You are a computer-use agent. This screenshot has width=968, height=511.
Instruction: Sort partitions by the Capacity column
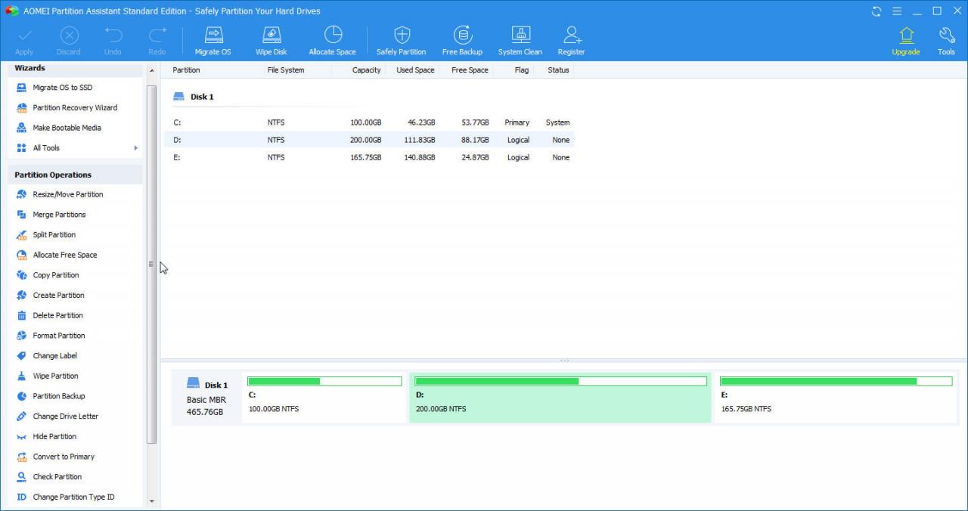pos(368,70)
